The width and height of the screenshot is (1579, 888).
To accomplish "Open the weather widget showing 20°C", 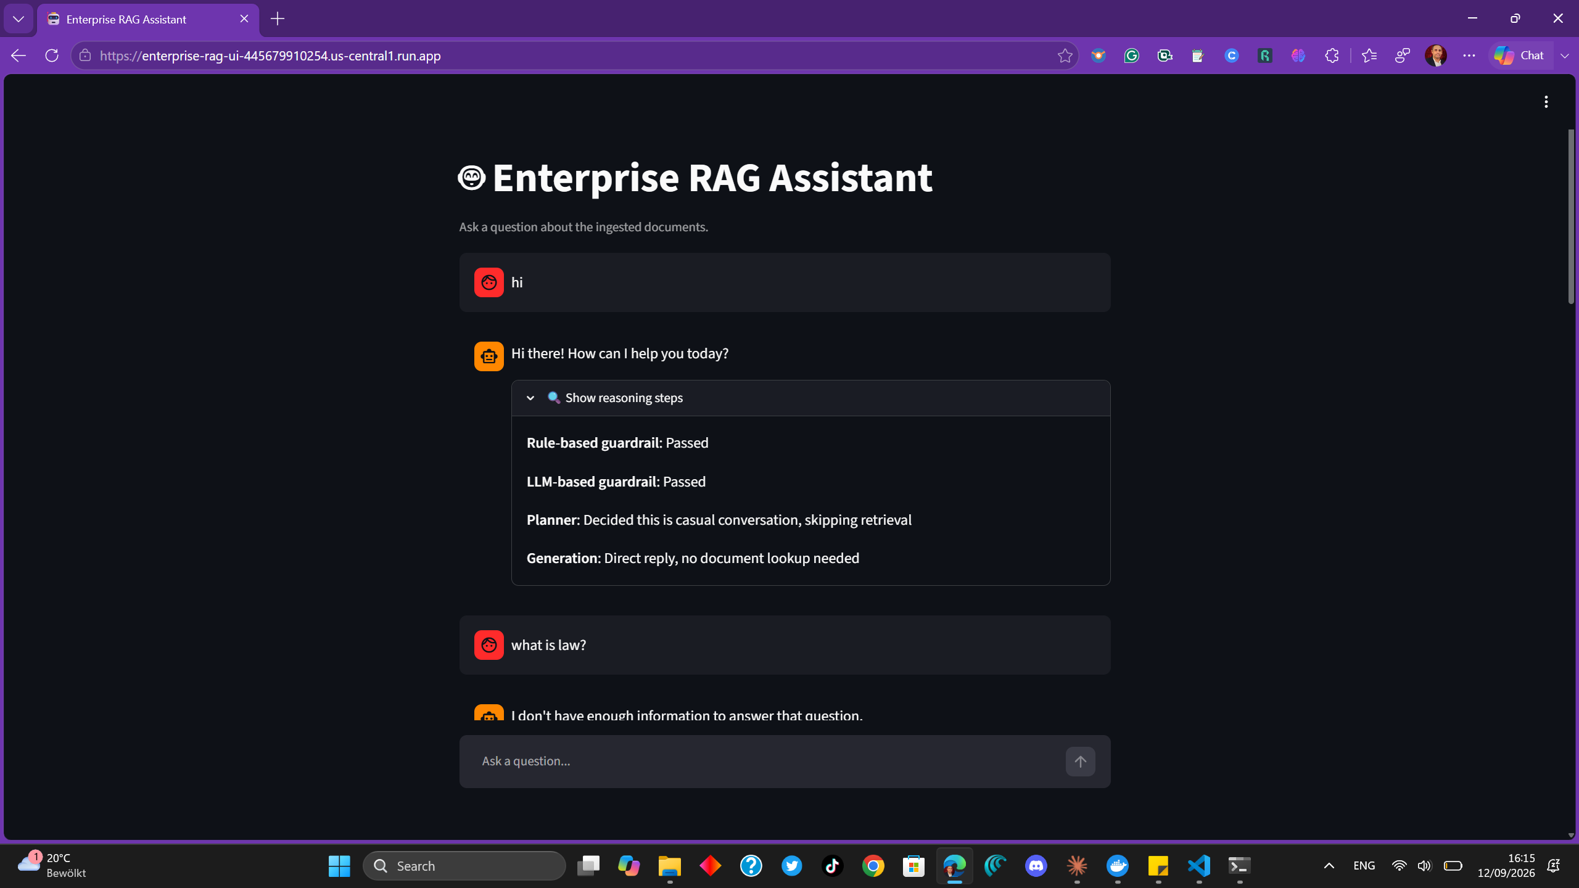I will click(53, 866).
